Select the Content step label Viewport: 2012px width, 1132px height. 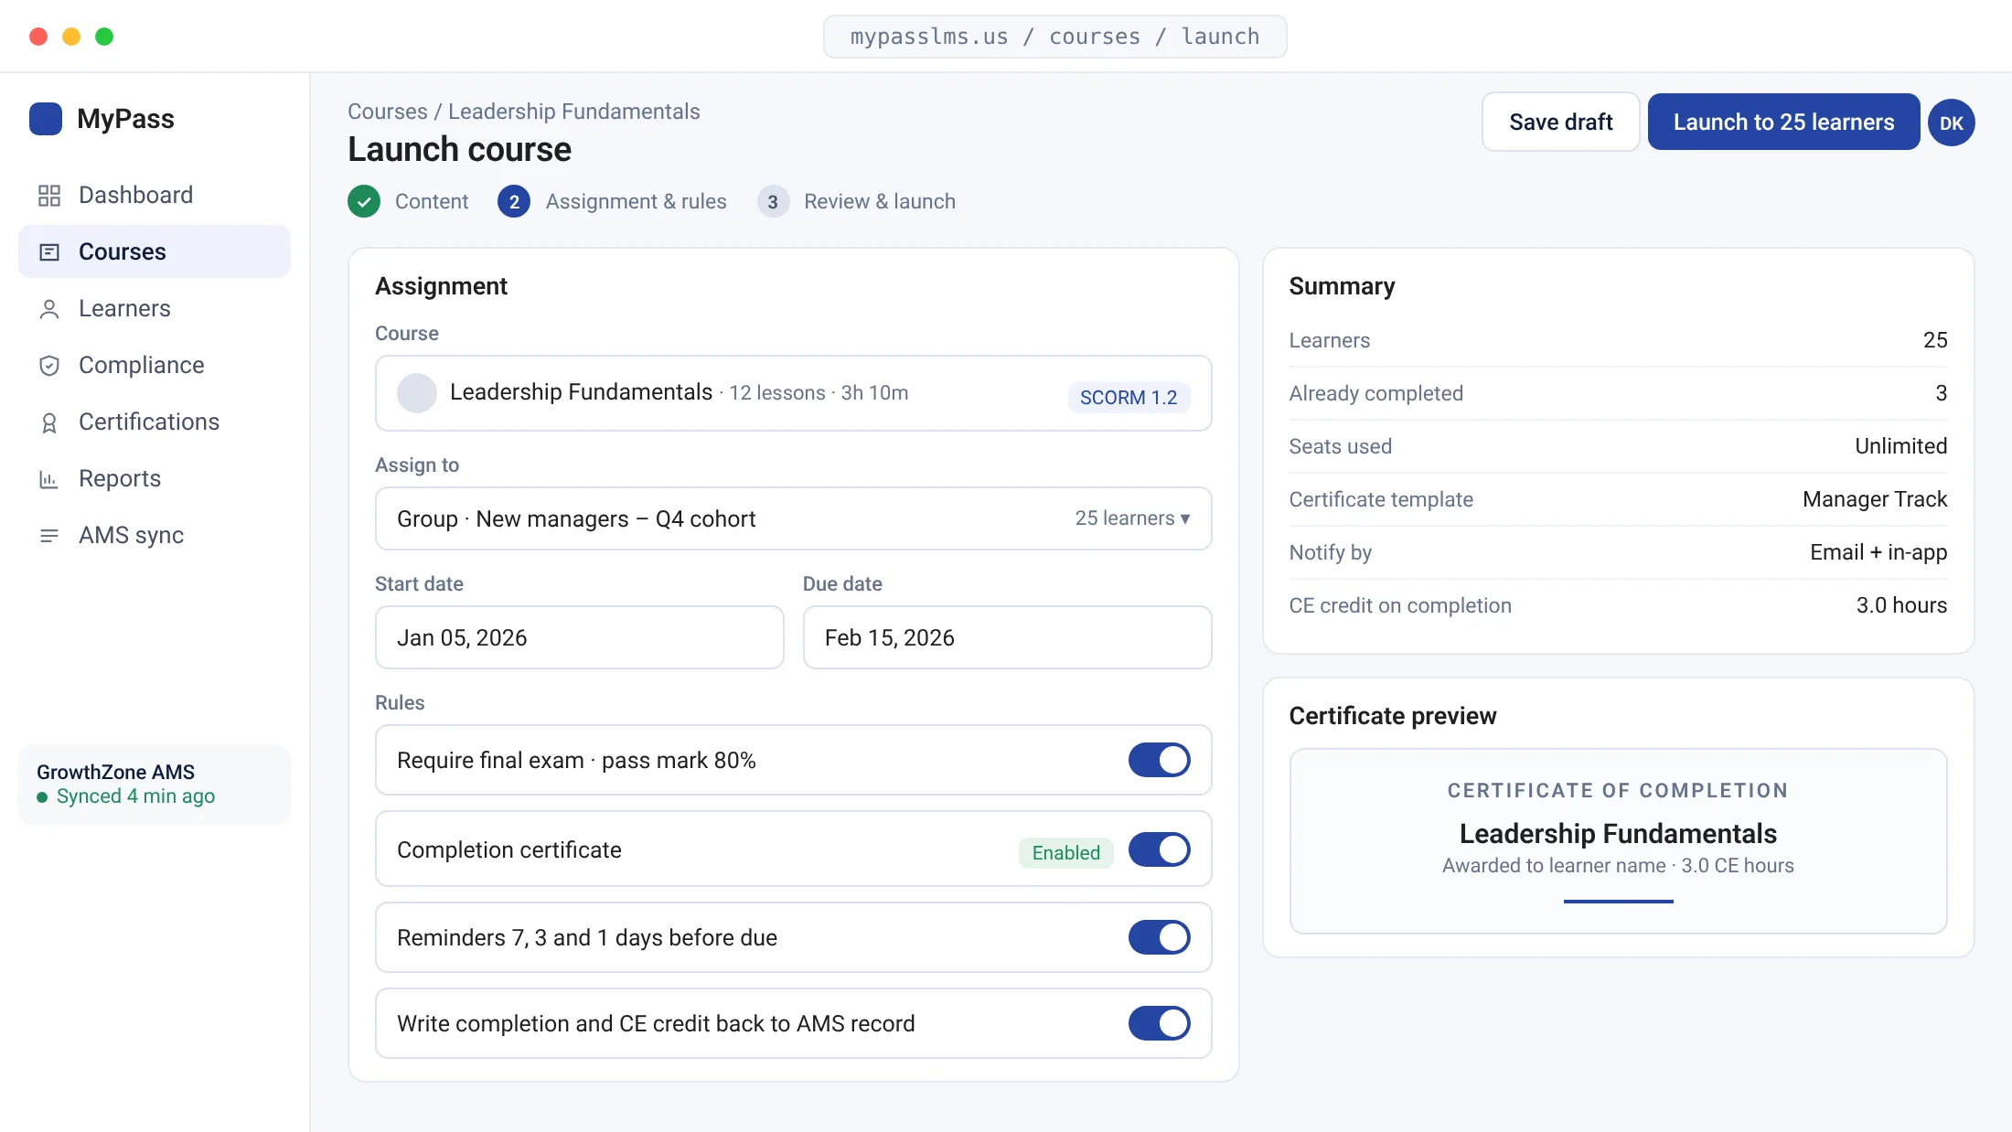[x=432, y=201]
